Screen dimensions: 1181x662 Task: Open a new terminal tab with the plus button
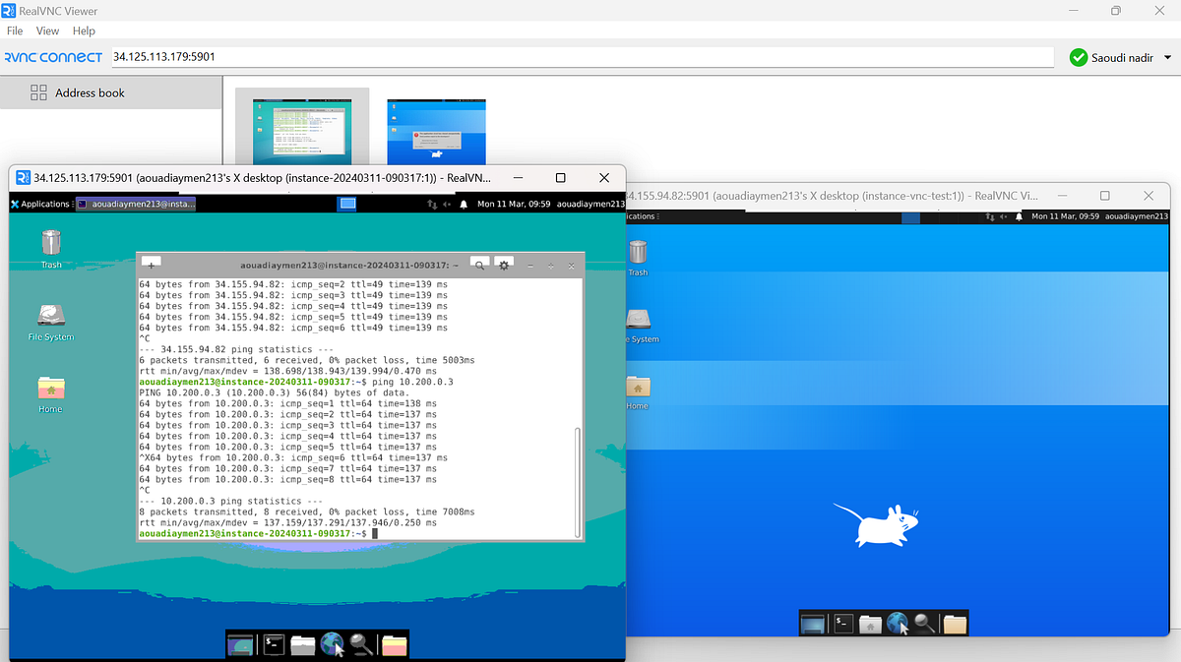151,263
